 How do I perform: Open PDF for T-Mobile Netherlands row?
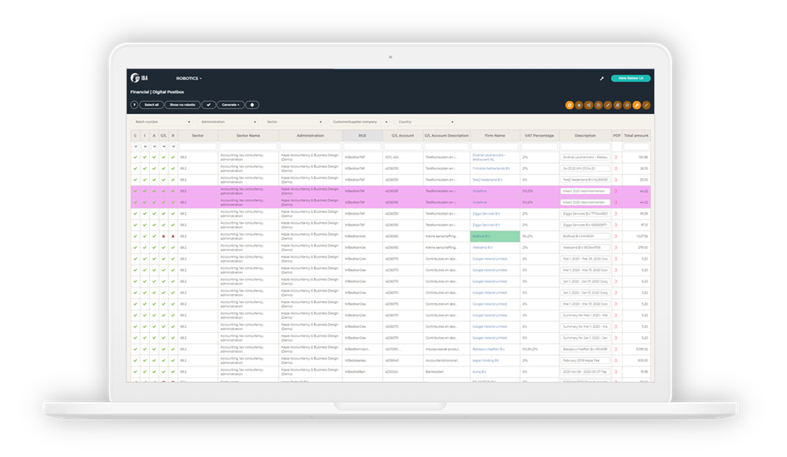tap(615, 168)
